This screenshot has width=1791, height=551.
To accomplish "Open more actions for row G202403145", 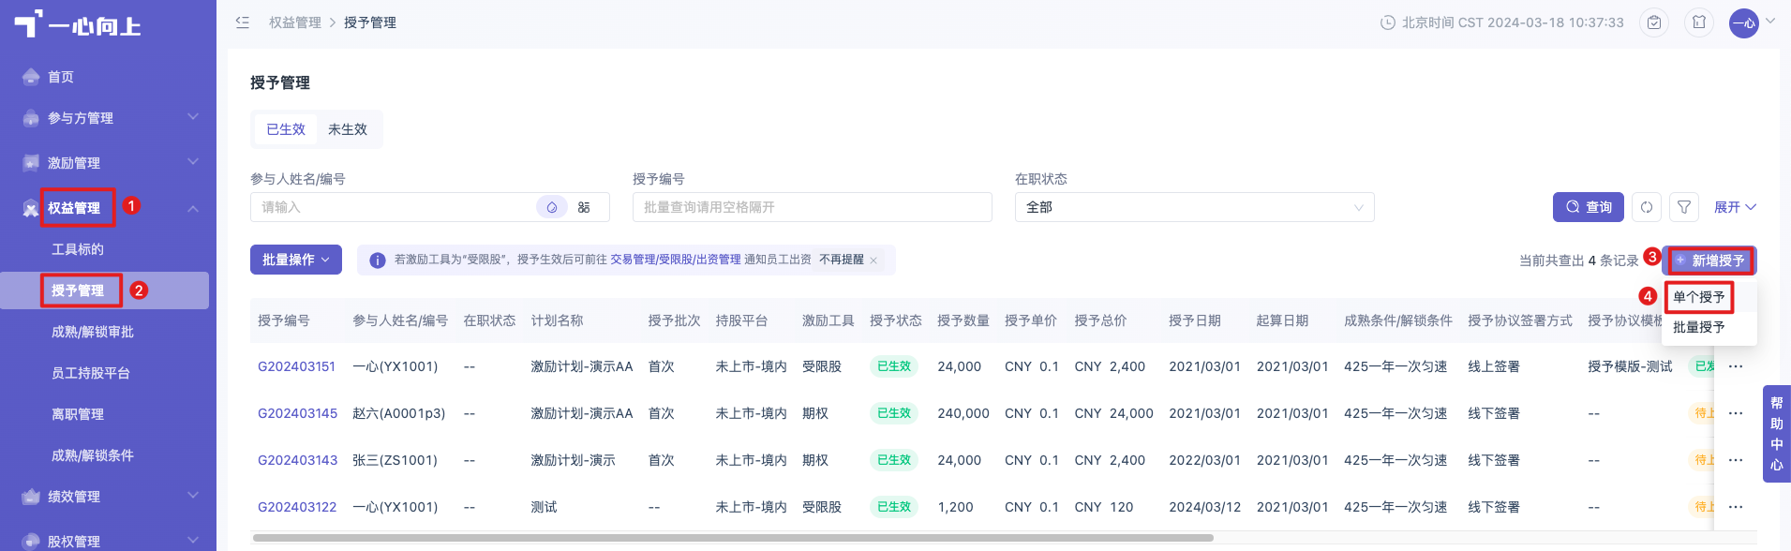I will [1736, 413].
